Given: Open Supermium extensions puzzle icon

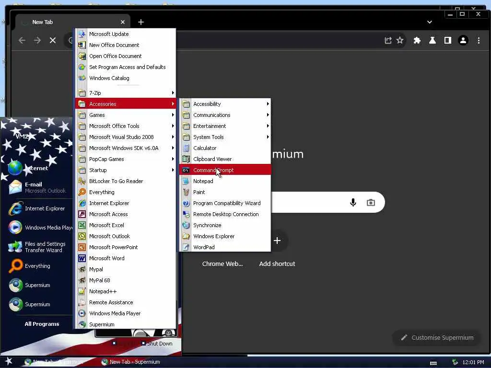Looking at the screenshot, I should pyautogui.click(x=417, y=40).
